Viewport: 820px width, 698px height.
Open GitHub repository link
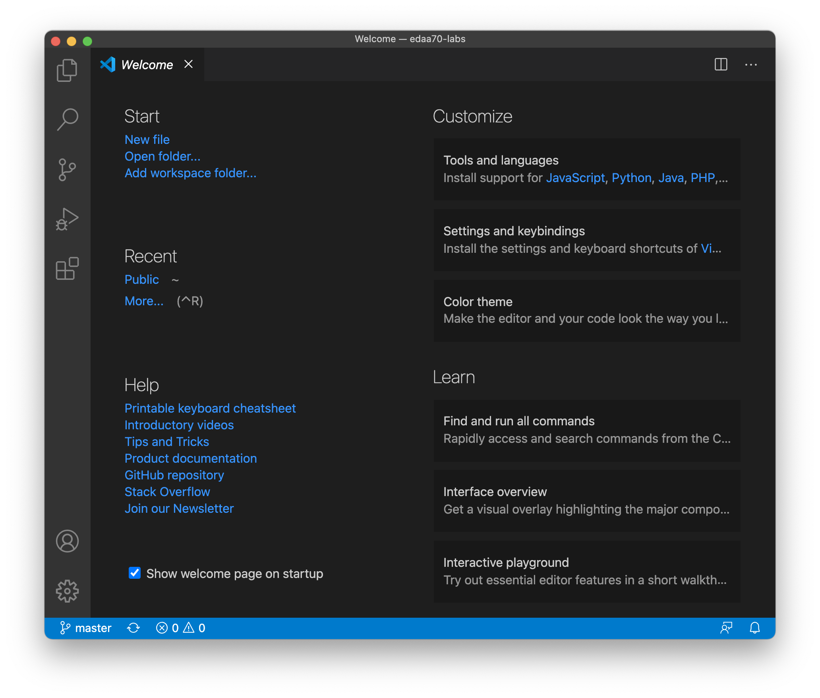(174, 475)
